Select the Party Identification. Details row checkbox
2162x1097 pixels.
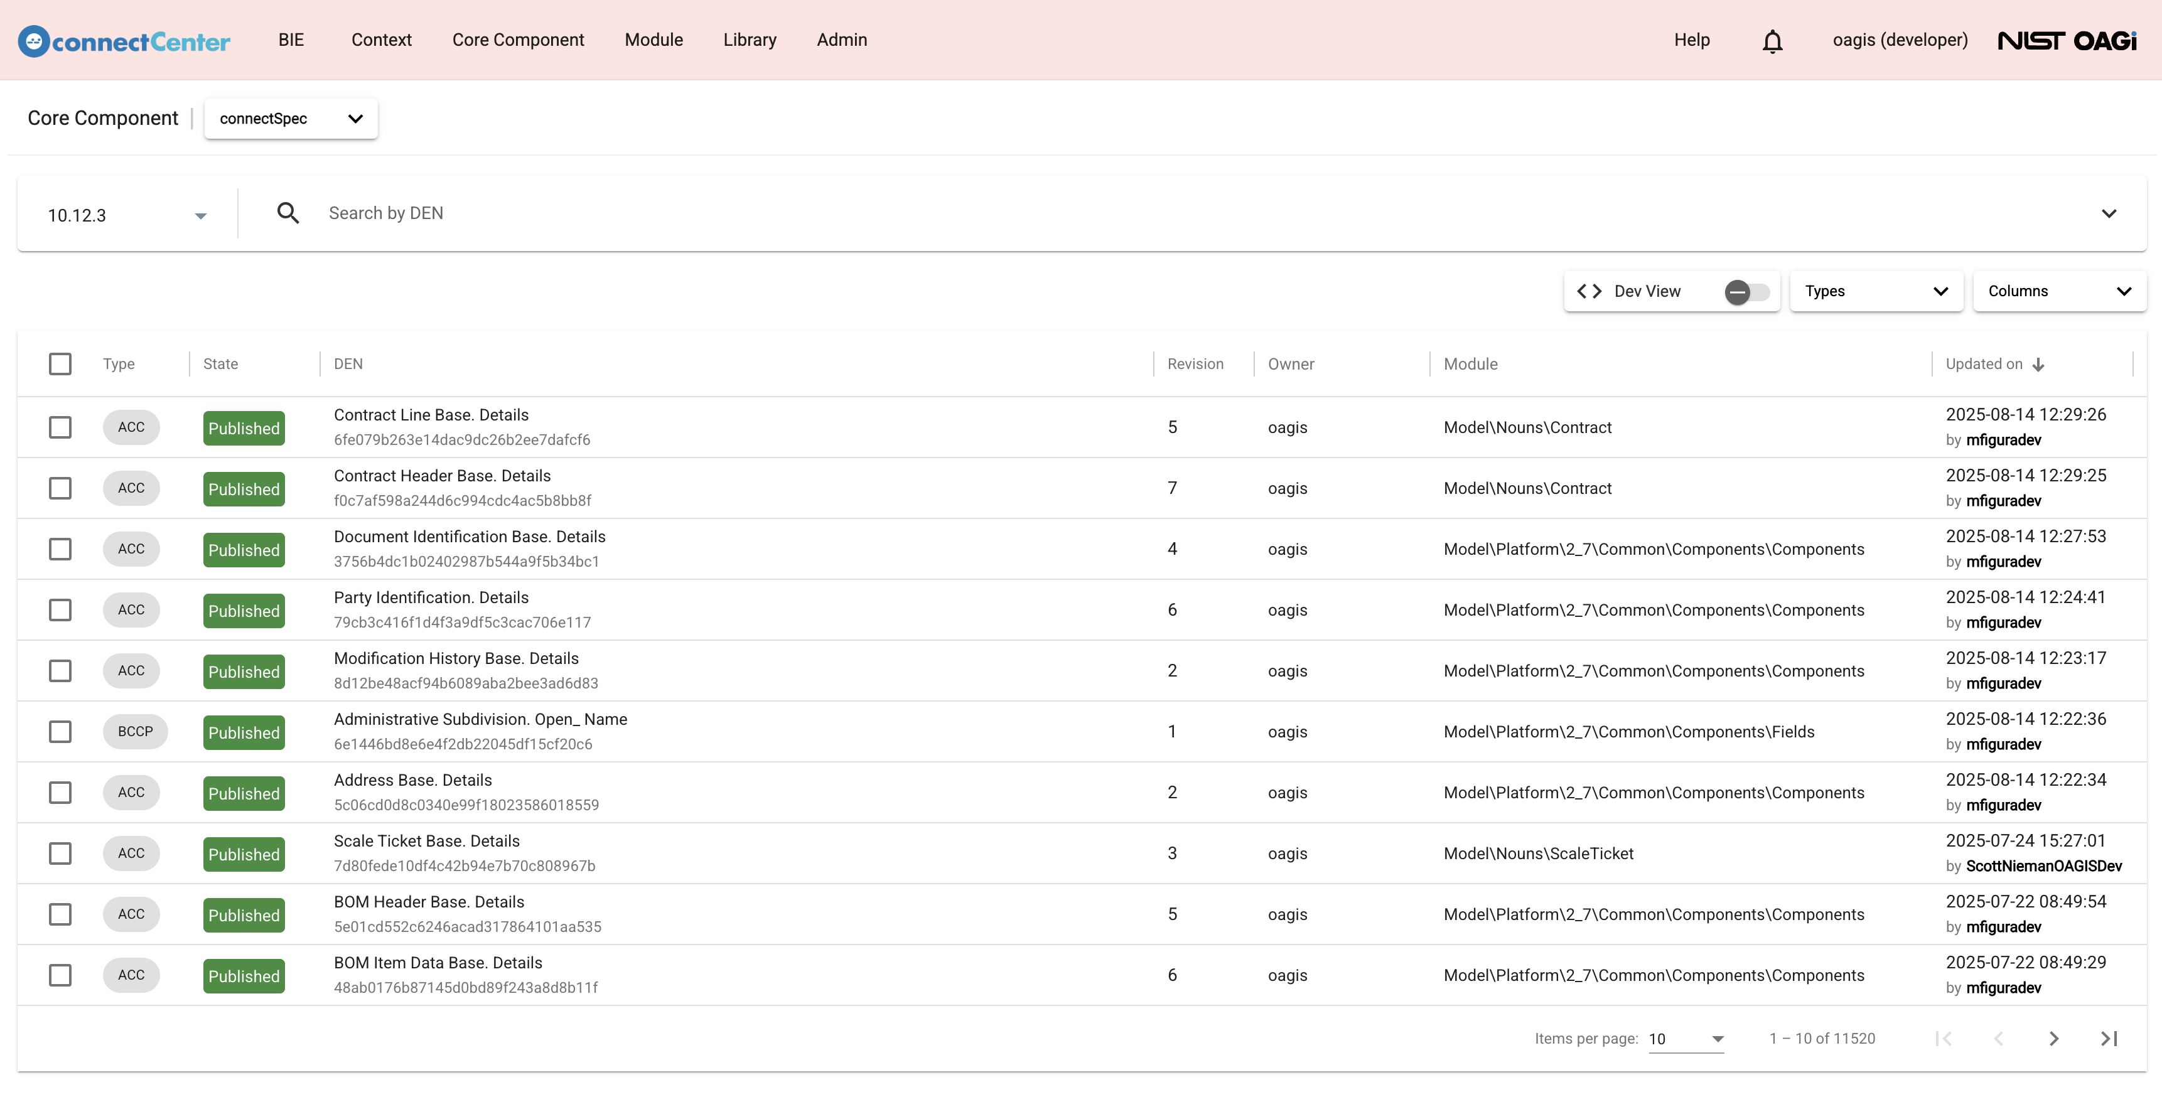60,609
